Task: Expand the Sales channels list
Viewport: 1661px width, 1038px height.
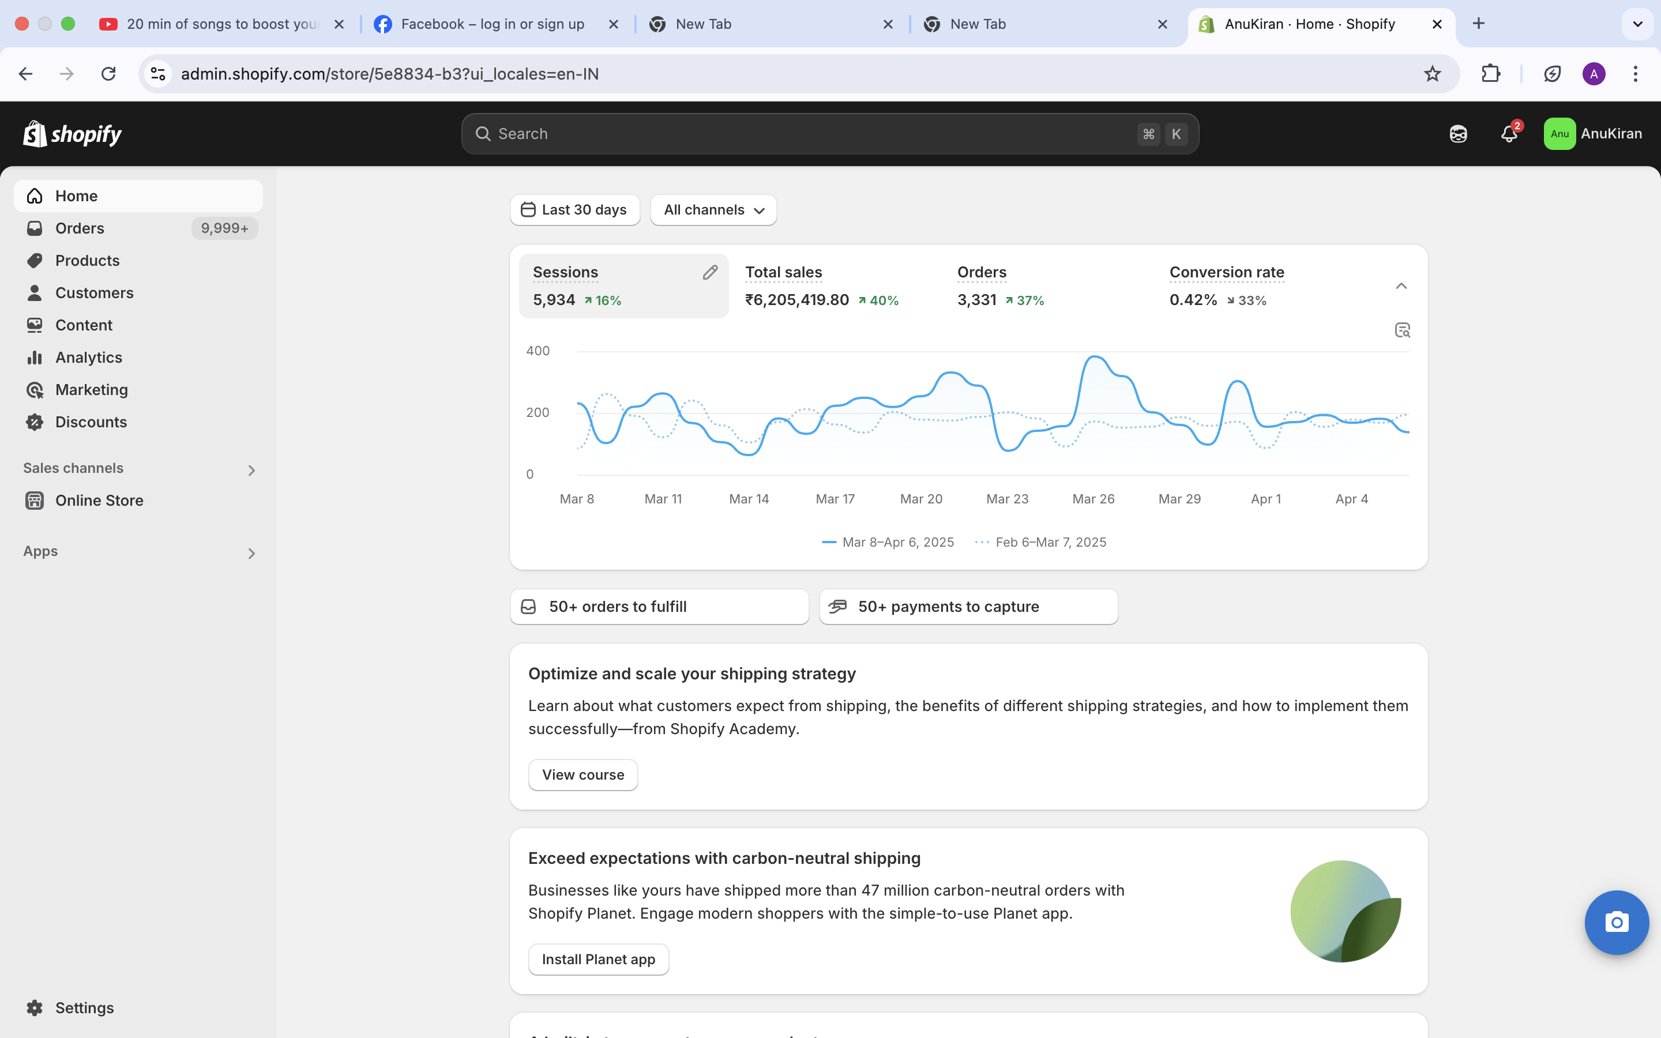Action: tap(251, 470)
